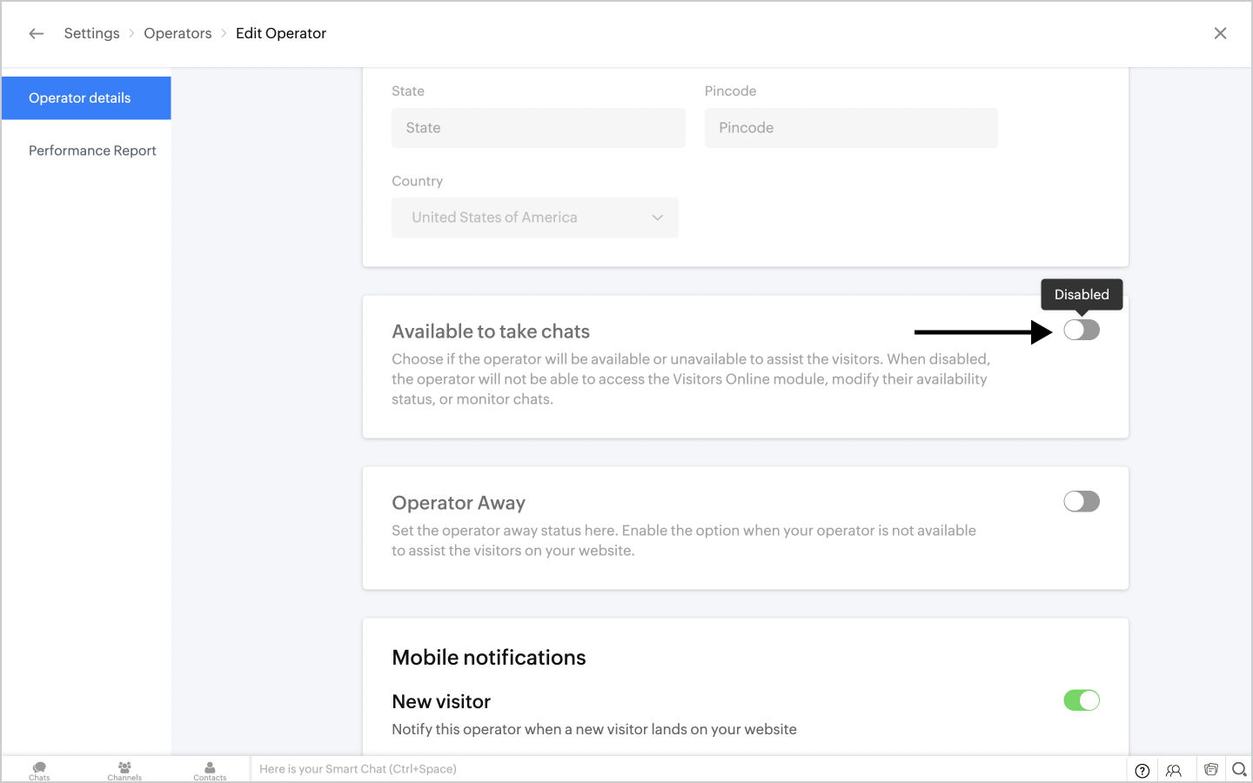
Task: Open Channels from bottom bar
Action: coord(124,770)
